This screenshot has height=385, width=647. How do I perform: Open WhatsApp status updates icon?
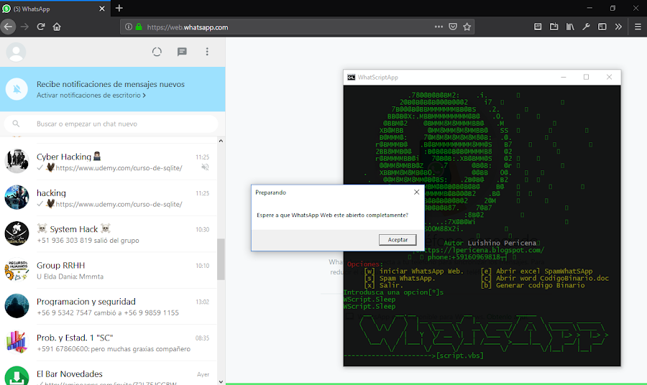tap(157, 52)
